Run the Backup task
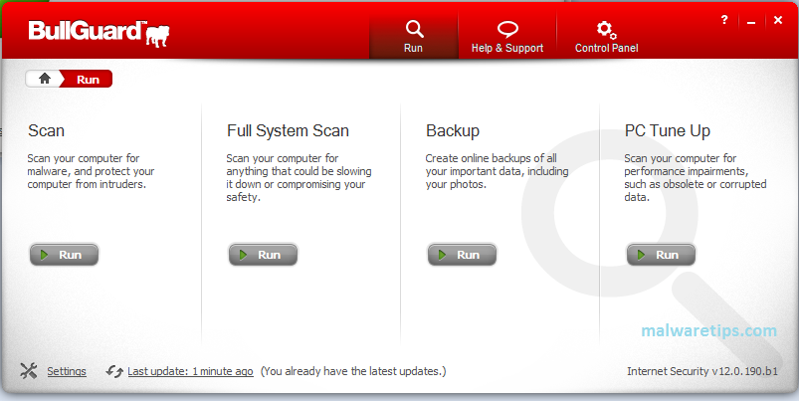This screenshot has height=401, width=799. point(462,255)
